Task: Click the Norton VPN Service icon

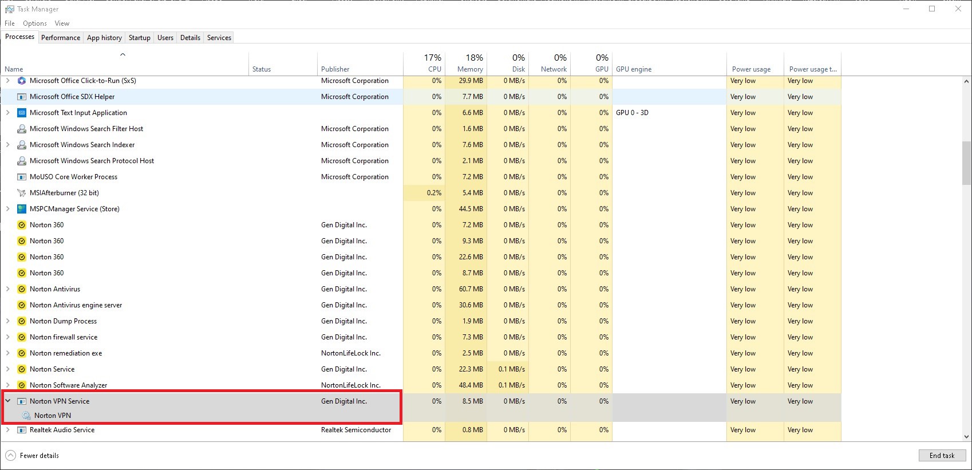Action: click(x=22, y=401)
